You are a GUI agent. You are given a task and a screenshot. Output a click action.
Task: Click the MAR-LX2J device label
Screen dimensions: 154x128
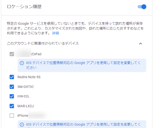coord(26,106)
